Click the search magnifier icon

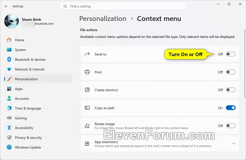pos(65,6)
